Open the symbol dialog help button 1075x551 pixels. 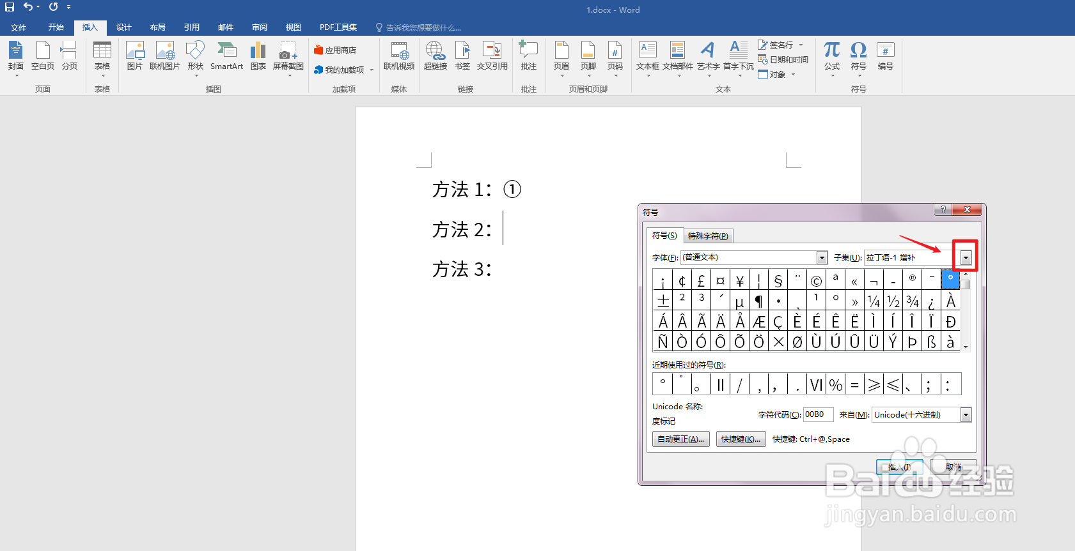[943, 209]
